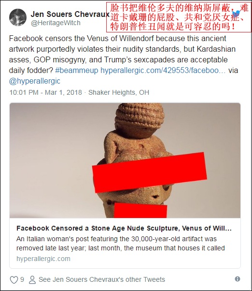The image size is (252, 291).
Task: Click the Facebook Censored a Stone Age headline
Action: pyautogui.click(x=124, y=228)
